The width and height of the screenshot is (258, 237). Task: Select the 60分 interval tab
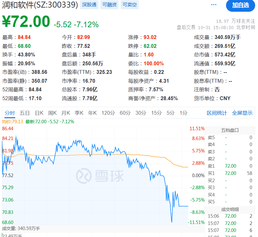pyautogui.click(x=125, y=113)
